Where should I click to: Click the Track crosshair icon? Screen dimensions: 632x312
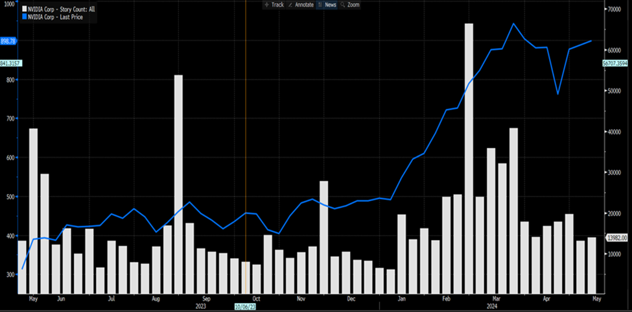266,5
